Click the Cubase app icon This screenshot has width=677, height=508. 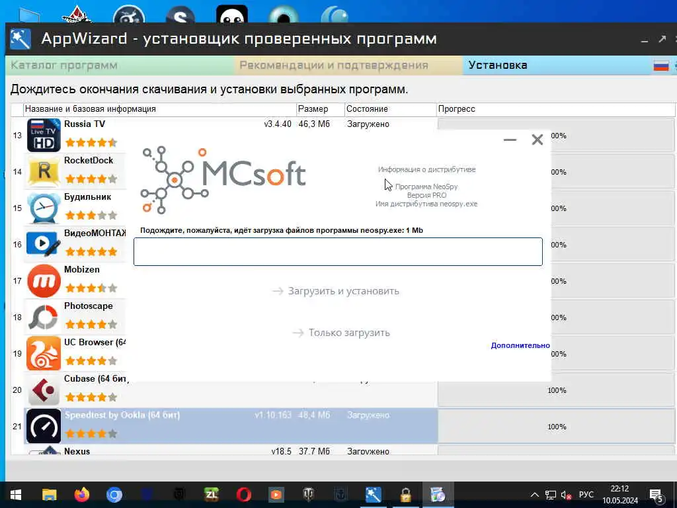point(44,390)
